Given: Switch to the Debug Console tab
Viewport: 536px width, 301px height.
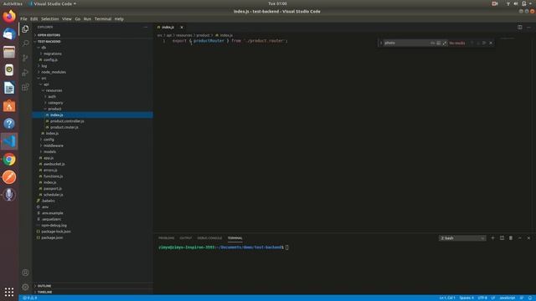Looking at the screenshot, I should pos(209,238).
